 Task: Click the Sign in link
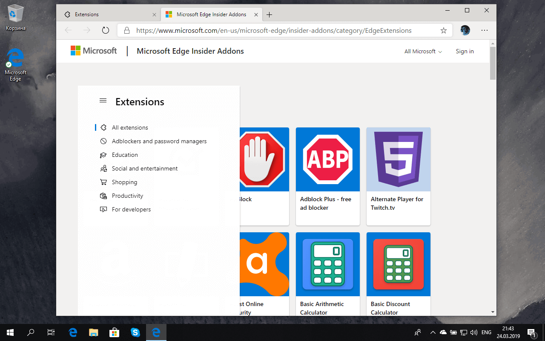(465, 52)
